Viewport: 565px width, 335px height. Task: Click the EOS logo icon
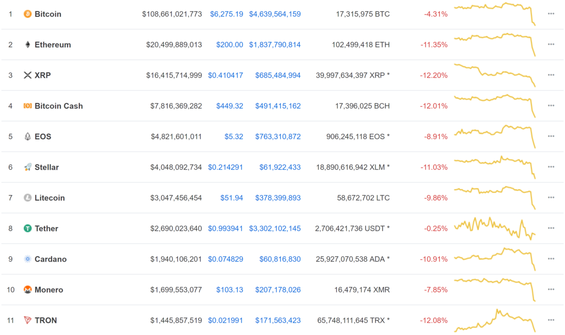point(27,137)
